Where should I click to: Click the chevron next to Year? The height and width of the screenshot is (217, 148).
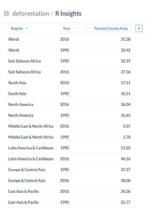pos(74,28)
